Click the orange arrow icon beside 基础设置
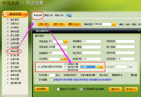This screenshot has height=97, width=141. pos(6,14)
